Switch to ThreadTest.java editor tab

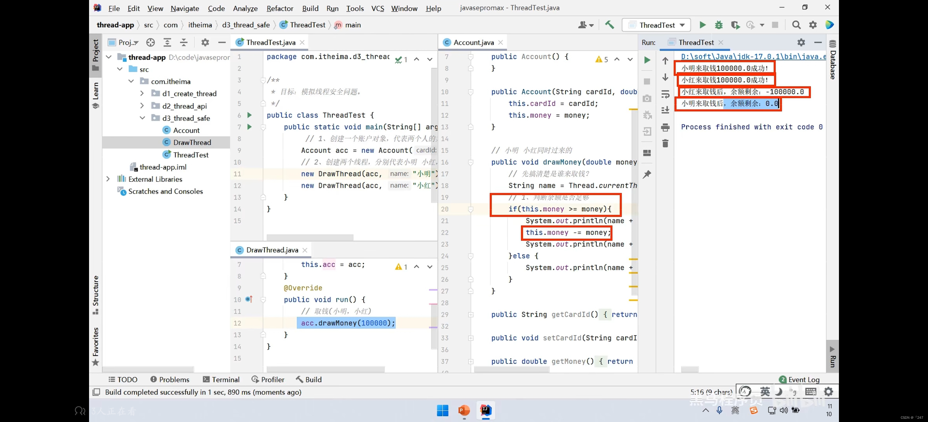(271, 42)
